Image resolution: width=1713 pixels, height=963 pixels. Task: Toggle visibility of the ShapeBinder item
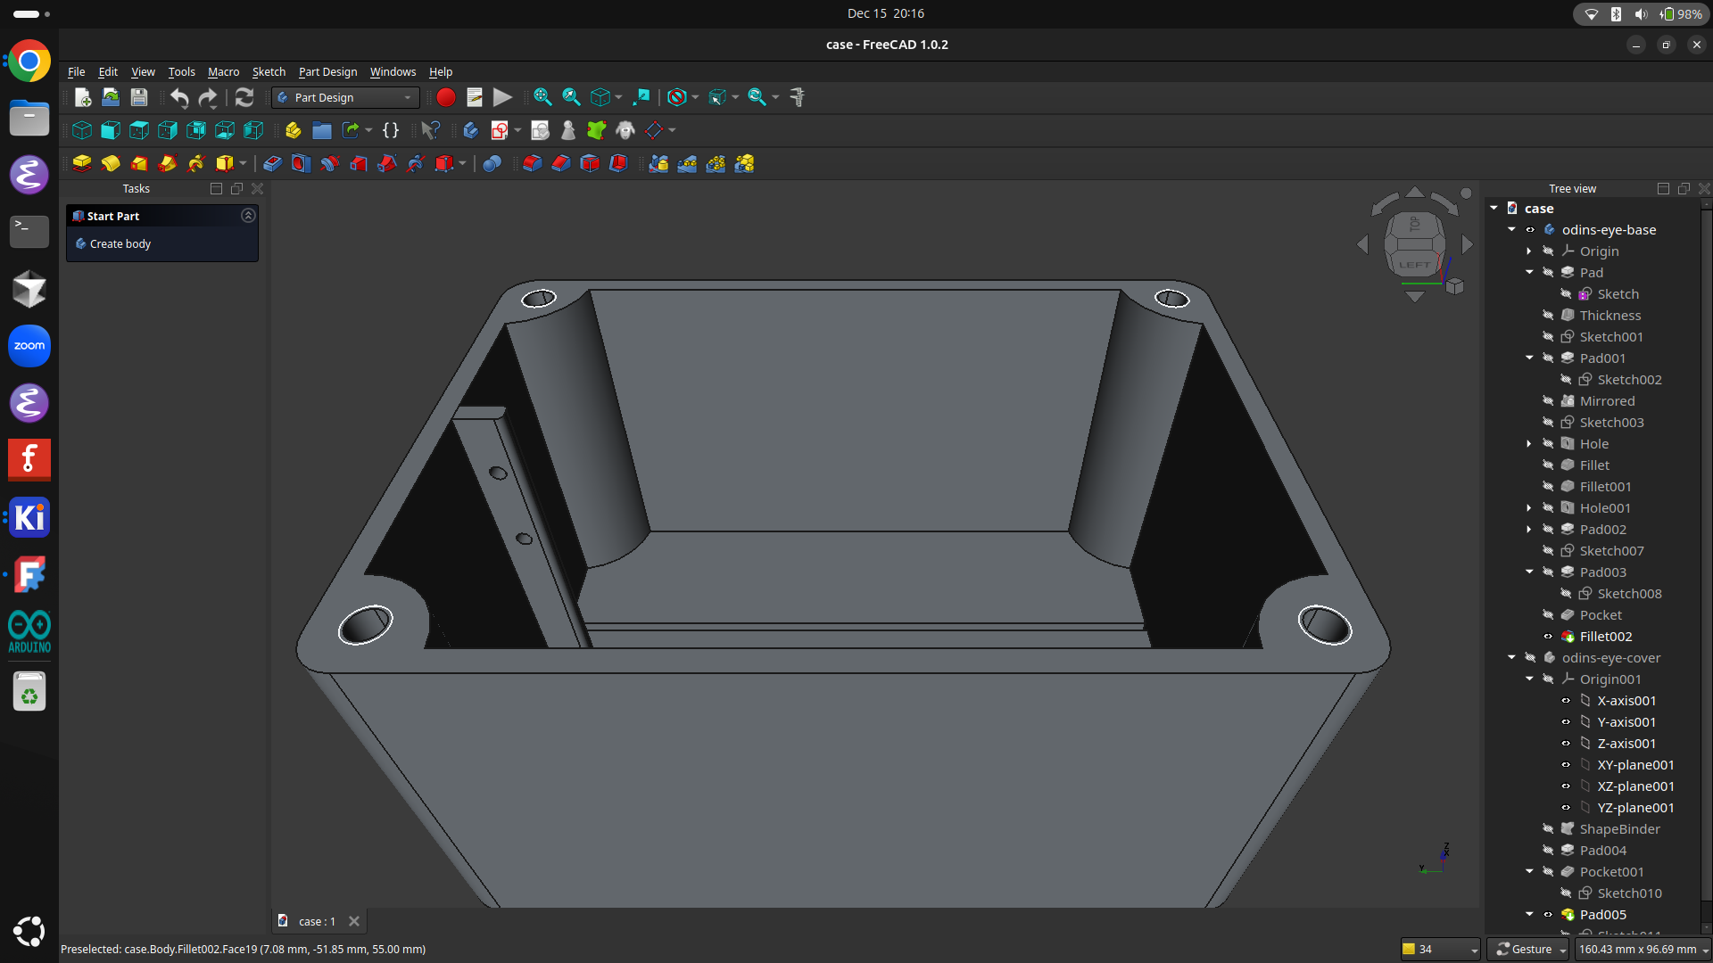tap(1549, 828)
